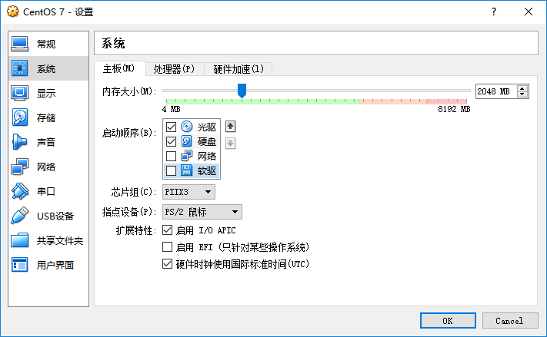Click the 2048 MB memory input field
The image size is (547, 337).
[497, 91]
